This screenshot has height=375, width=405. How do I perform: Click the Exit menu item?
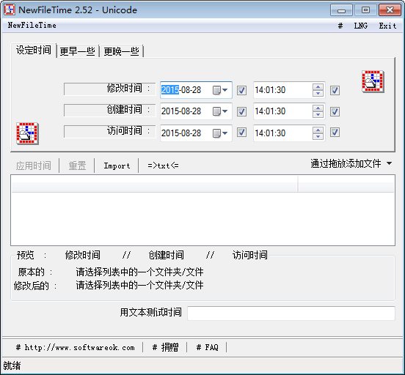387,26
